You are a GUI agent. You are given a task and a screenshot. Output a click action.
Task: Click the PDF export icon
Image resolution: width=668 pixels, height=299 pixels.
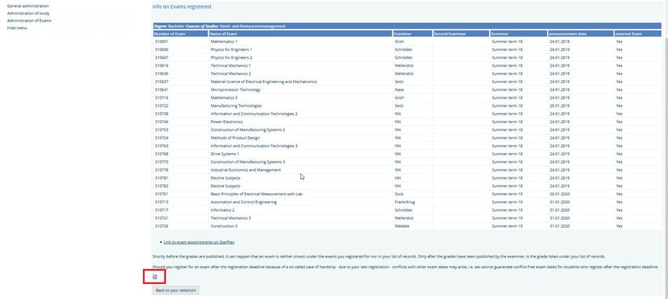click(155, 277)
